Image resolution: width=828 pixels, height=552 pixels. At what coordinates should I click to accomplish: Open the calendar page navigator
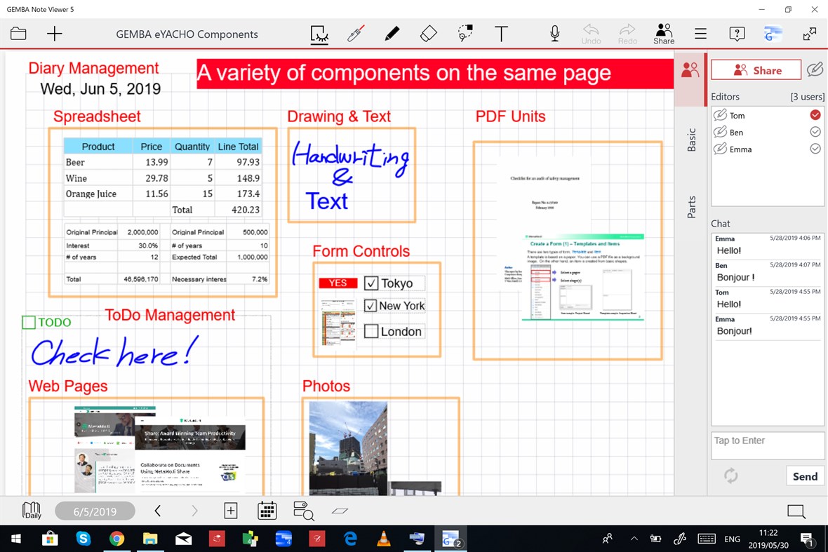click(x=267, y=511)
